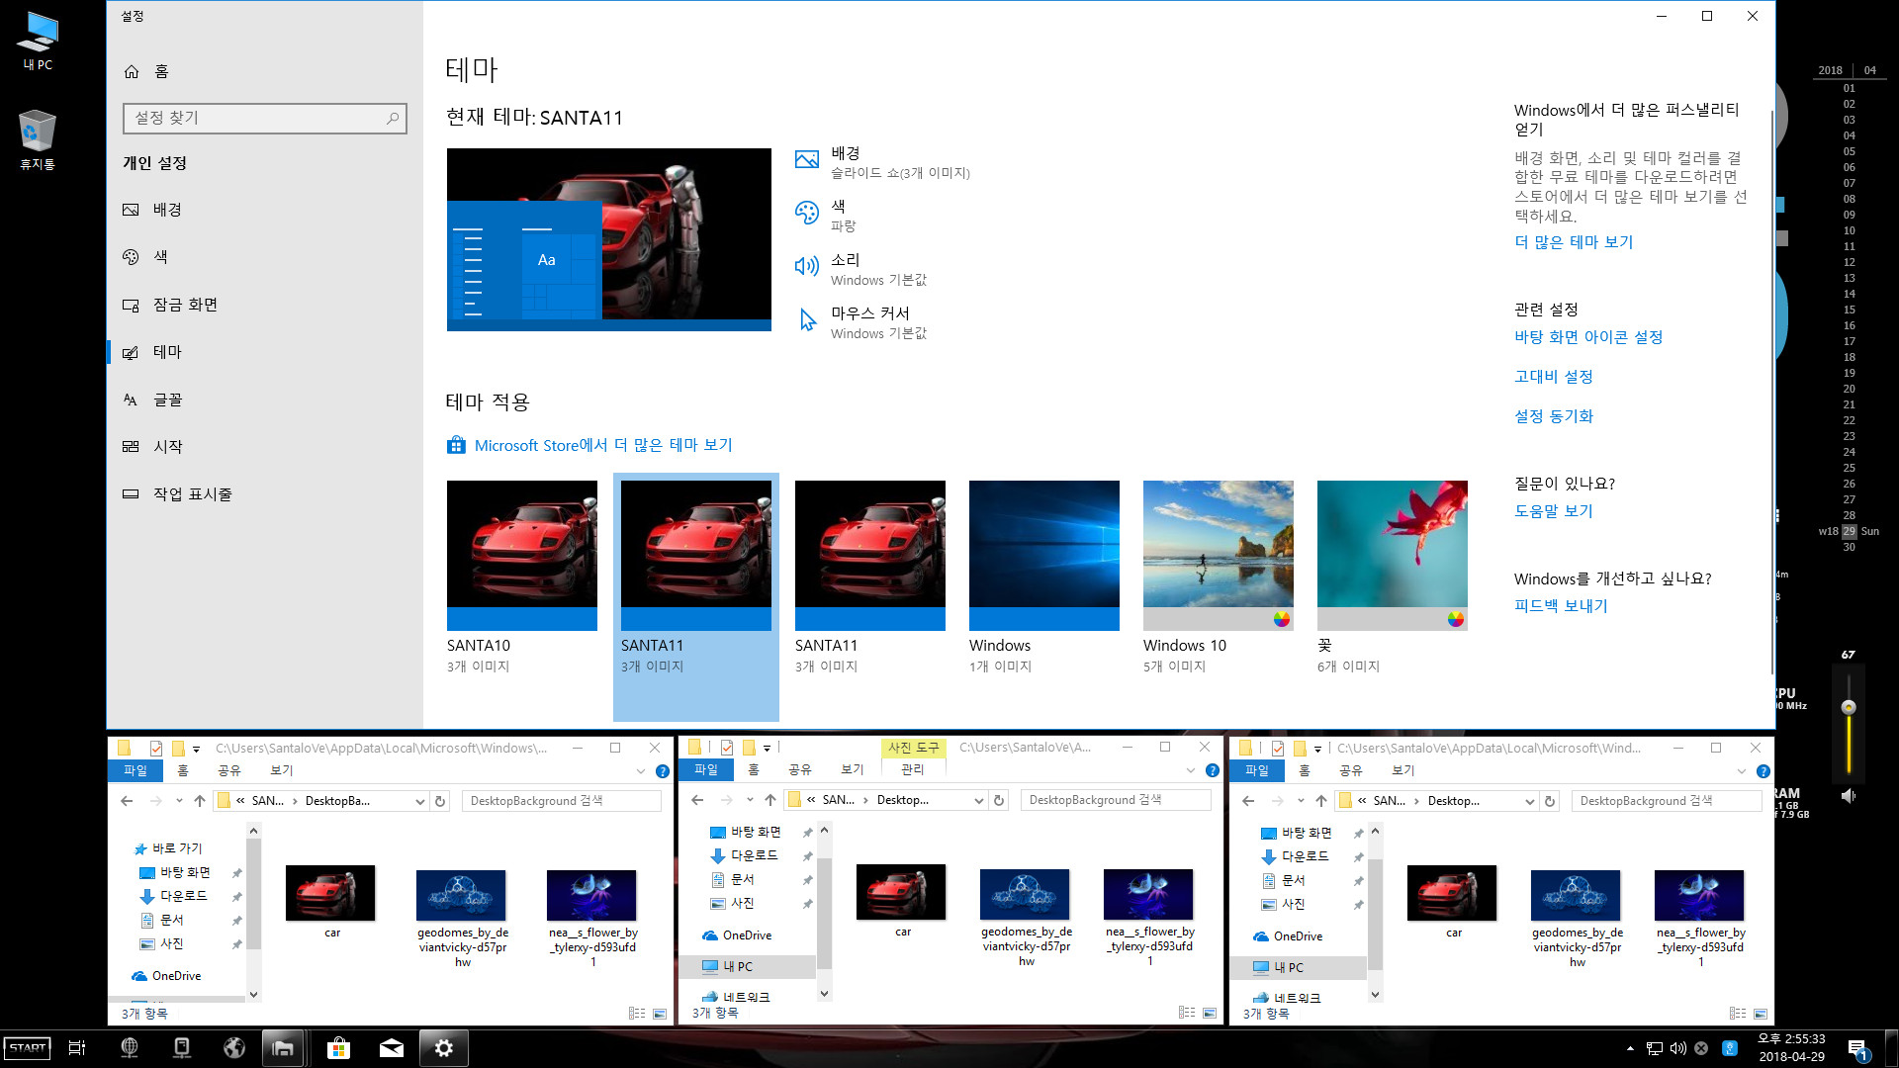Switch middle Explorer to large thumbnails view
The image size is (1899, 1068).
coord(1210,1013)
